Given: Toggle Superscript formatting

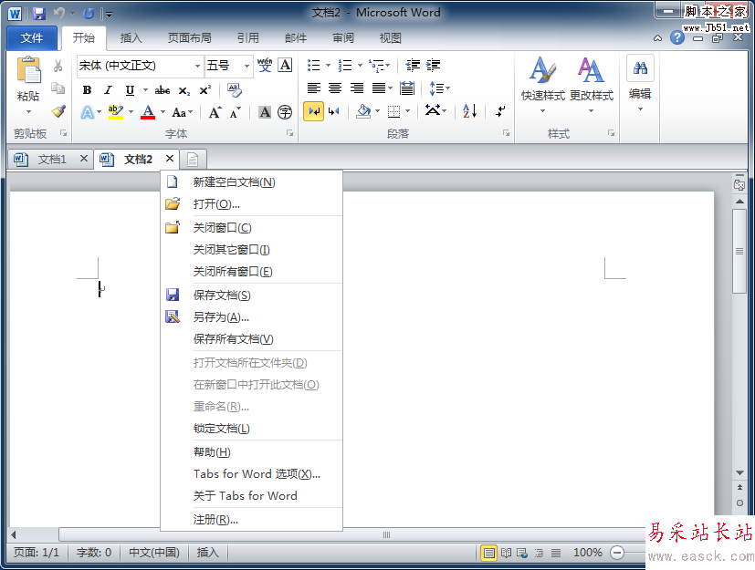Looking at the screenshot, I should [x=205, y=90].
